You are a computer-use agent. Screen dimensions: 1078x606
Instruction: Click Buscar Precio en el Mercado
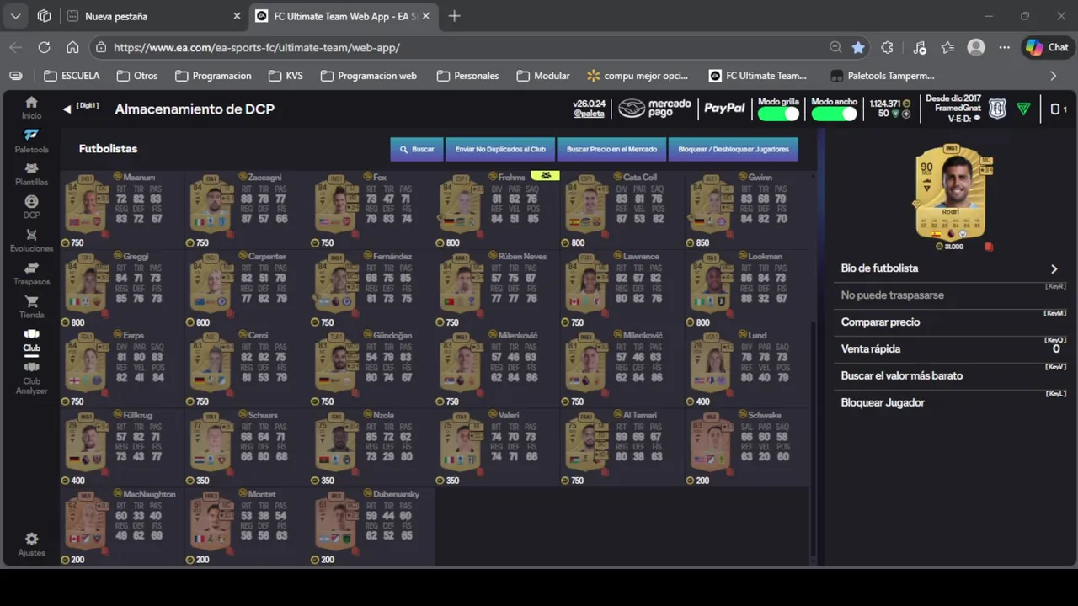[x=611, y=149]
